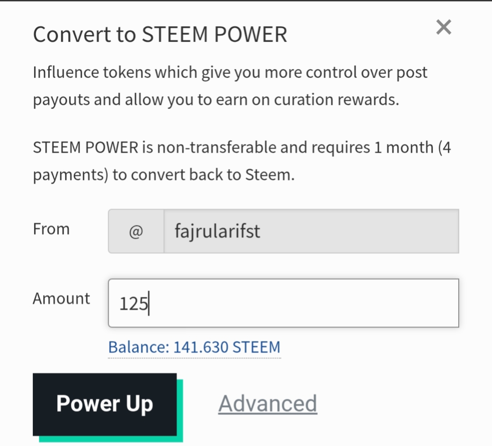
Task: Open the Advanced options link
Action: click(267, 404)
